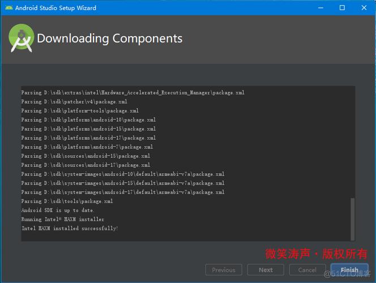Select the platforms\android-7 log line
The image size is (376, 283).
(87, 147)
